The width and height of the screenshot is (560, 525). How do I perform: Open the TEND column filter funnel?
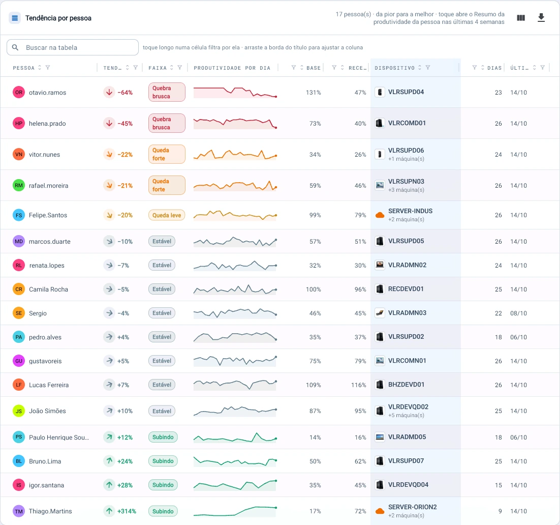pos(136,68)
